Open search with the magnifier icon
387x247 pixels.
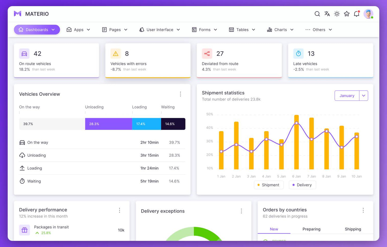tap(317, 14)
